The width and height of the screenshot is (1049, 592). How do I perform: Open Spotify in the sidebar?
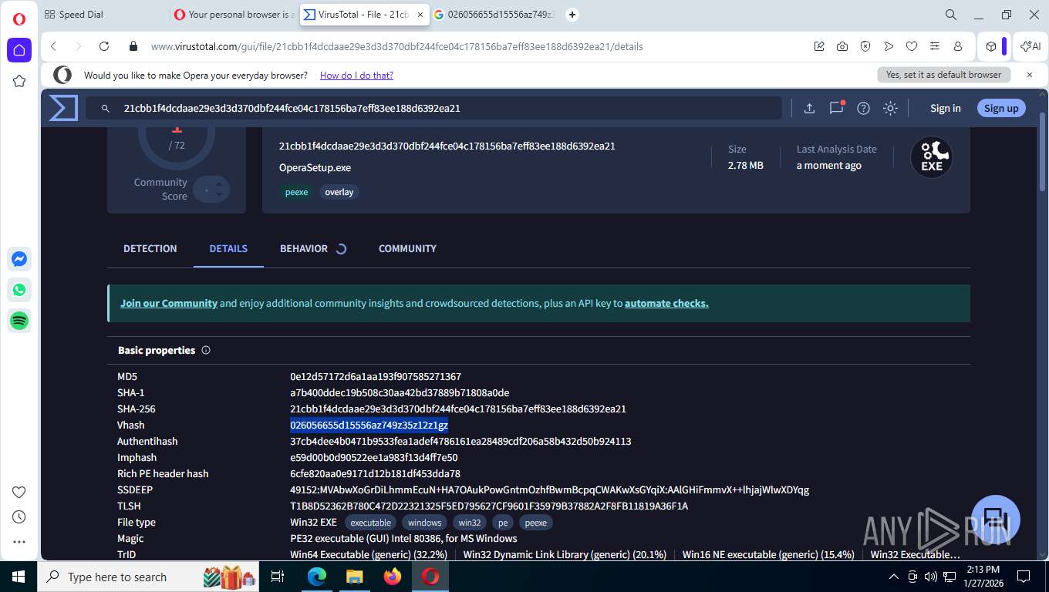[x=19, y=321]
